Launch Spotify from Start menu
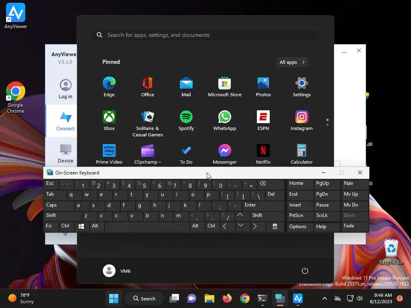 pos(186,121)
